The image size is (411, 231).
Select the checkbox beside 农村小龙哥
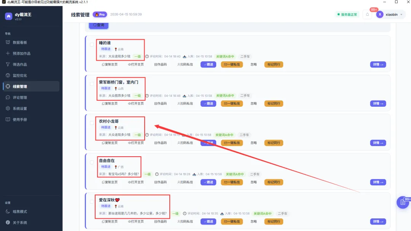pos(91,123)
